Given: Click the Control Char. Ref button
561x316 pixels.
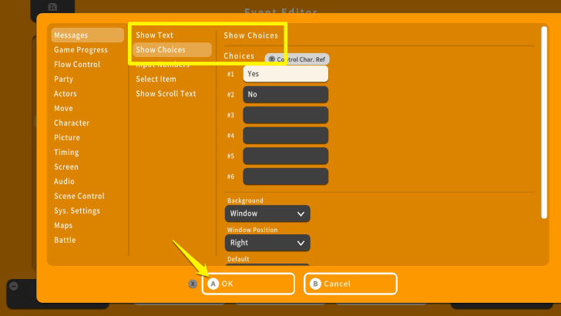Looking at the screenshot, I should click(297, 59).
